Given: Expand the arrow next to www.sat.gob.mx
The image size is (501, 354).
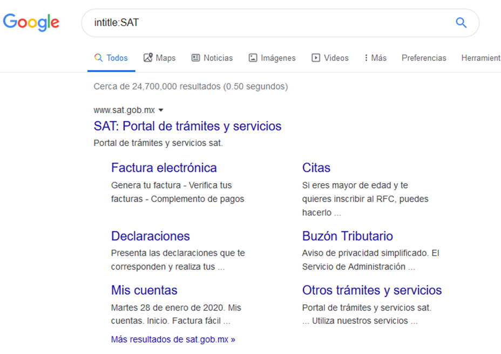Looking at the screenshot, I should click(161, 110).
